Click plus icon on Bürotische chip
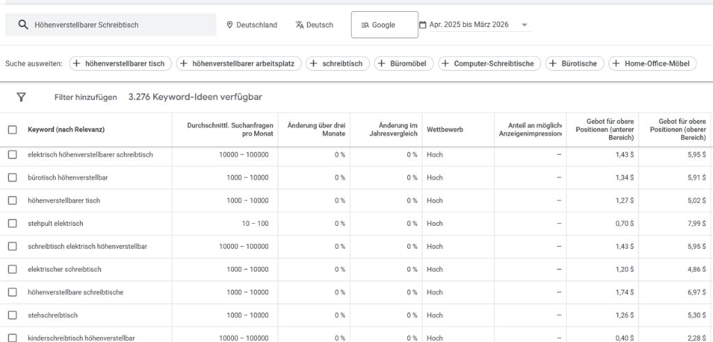Screen dimensions: 713x342 click(x=553, y=63)
